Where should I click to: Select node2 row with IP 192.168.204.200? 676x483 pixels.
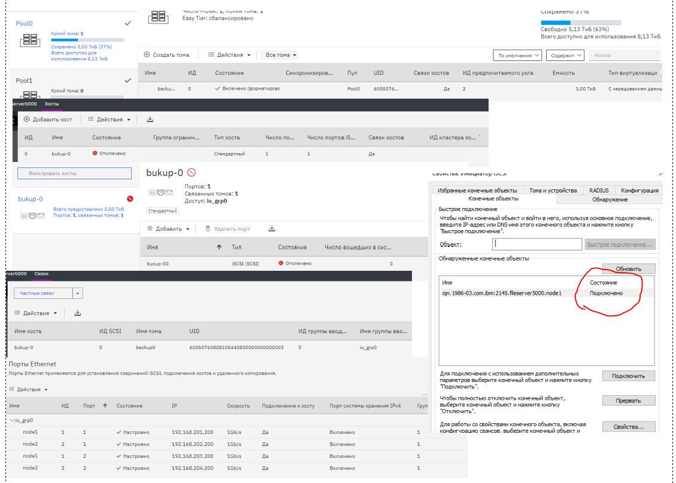tap(237, 468)
